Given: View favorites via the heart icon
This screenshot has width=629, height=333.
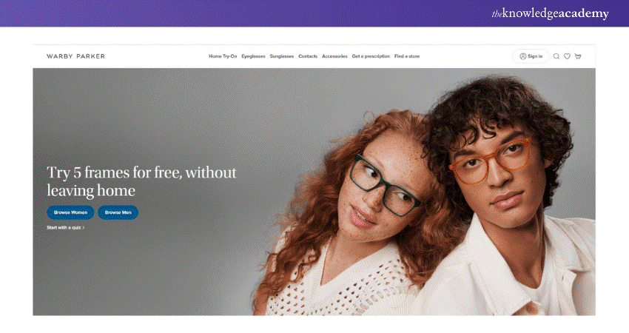Looking at the screenshot, I should pyautogui.click(x=568, y=56).
